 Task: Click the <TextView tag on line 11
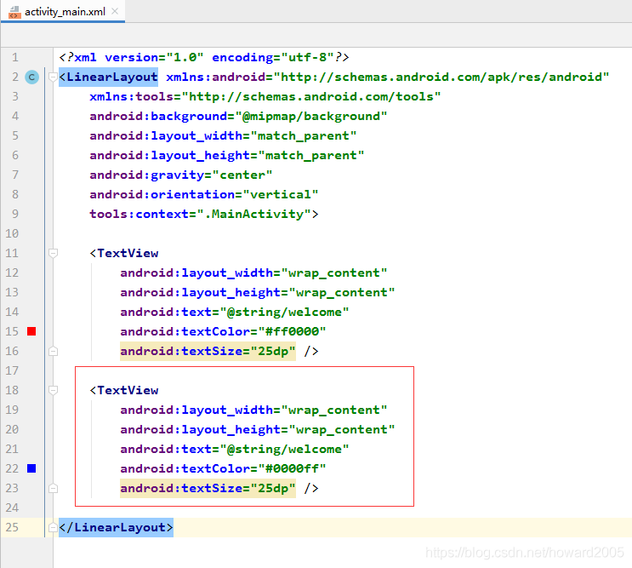pos(124,253)
